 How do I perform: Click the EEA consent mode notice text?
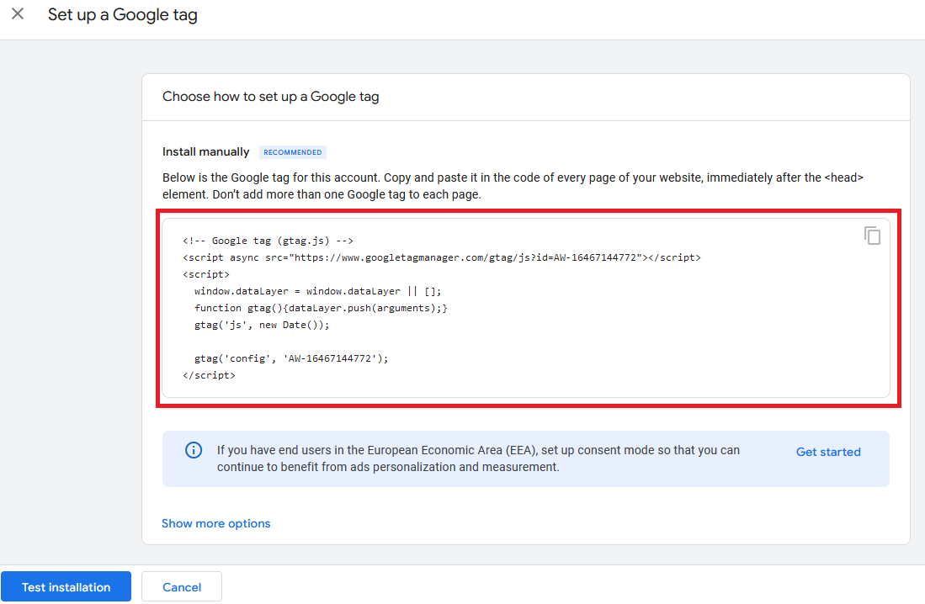coord(478,458)
